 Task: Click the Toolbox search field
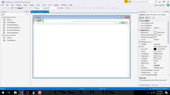click(14, 15)
